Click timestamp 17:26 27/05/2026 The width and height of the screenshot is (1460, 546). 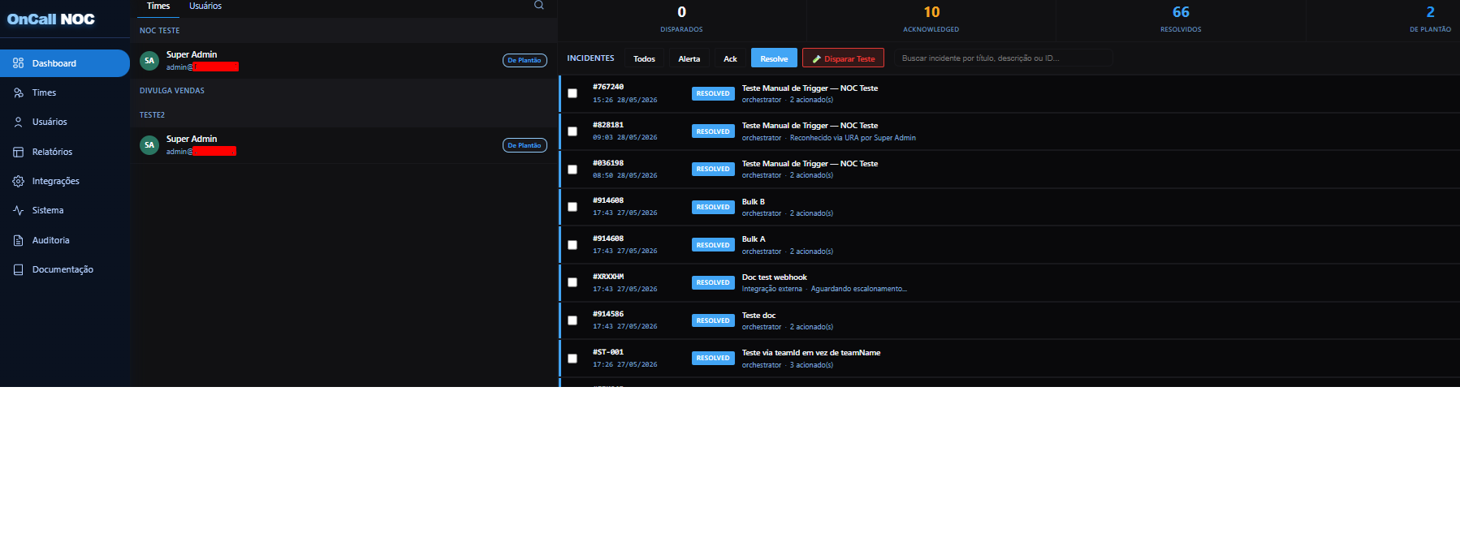point(625,365)
